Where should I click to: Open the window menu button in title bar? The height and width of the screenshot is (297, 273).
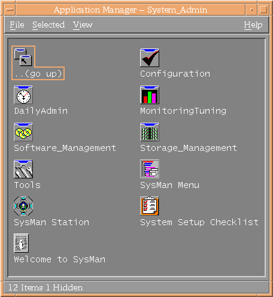(x=10, y=10)
